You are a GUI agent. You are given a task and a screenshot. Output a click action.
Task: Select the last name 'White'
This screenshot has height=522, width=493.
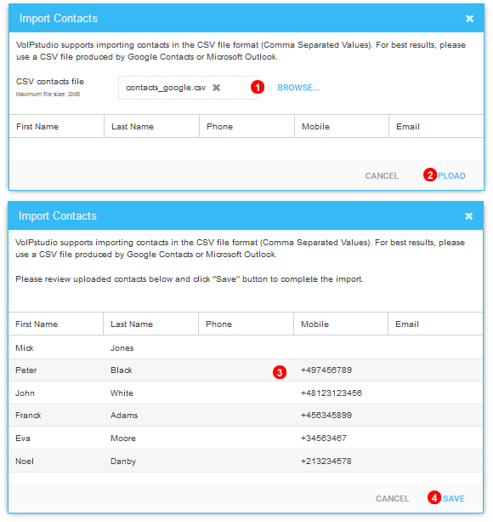point(122,393)
